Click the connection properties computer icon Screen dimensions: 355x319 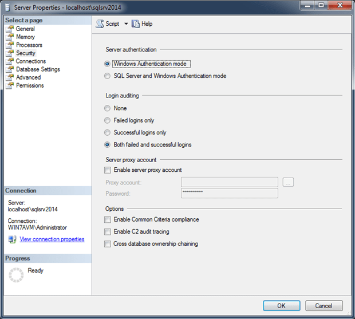click(12, 239)
